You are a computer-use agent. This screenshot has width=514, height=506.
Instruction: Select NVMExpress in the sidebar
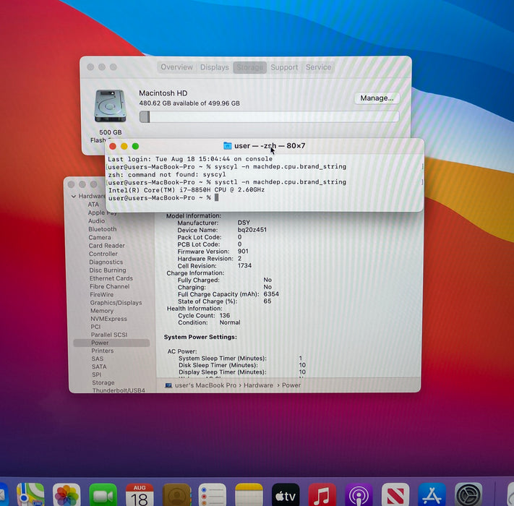[x=108, y=319]
